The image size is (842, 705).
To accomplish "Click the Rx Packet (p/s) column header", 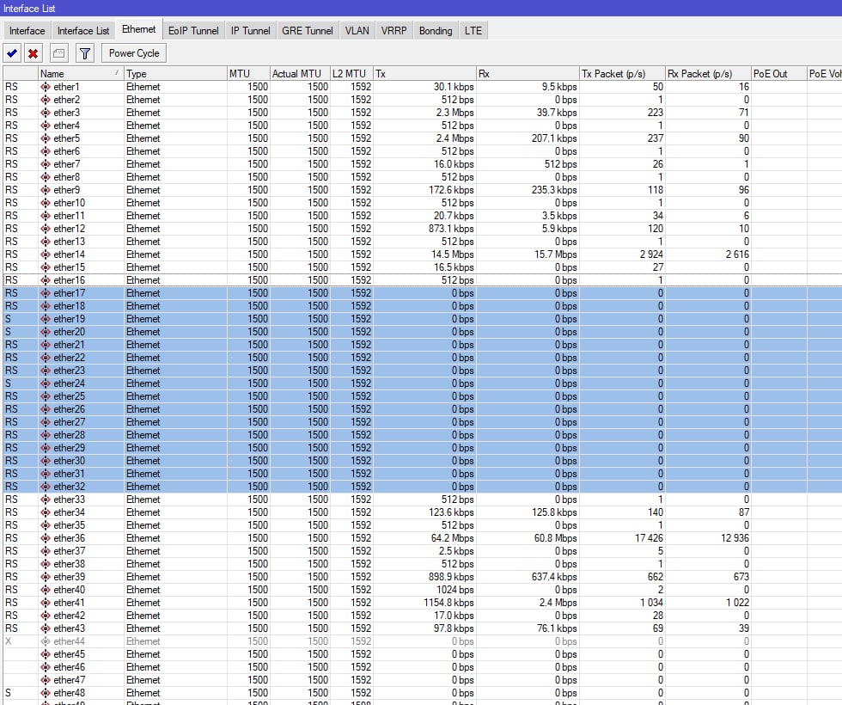I will 708,74.
